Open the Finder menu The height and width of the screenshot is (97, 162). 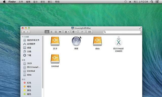(12, 2)
